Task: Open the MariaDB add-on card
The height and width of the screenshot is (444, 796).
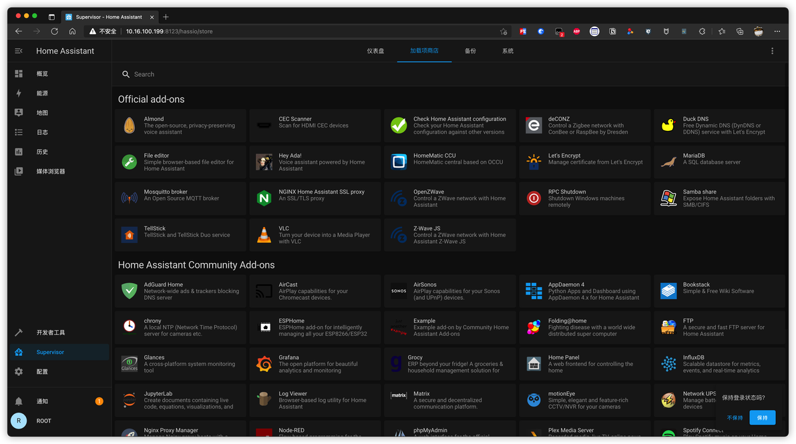Action: point(719,162)
